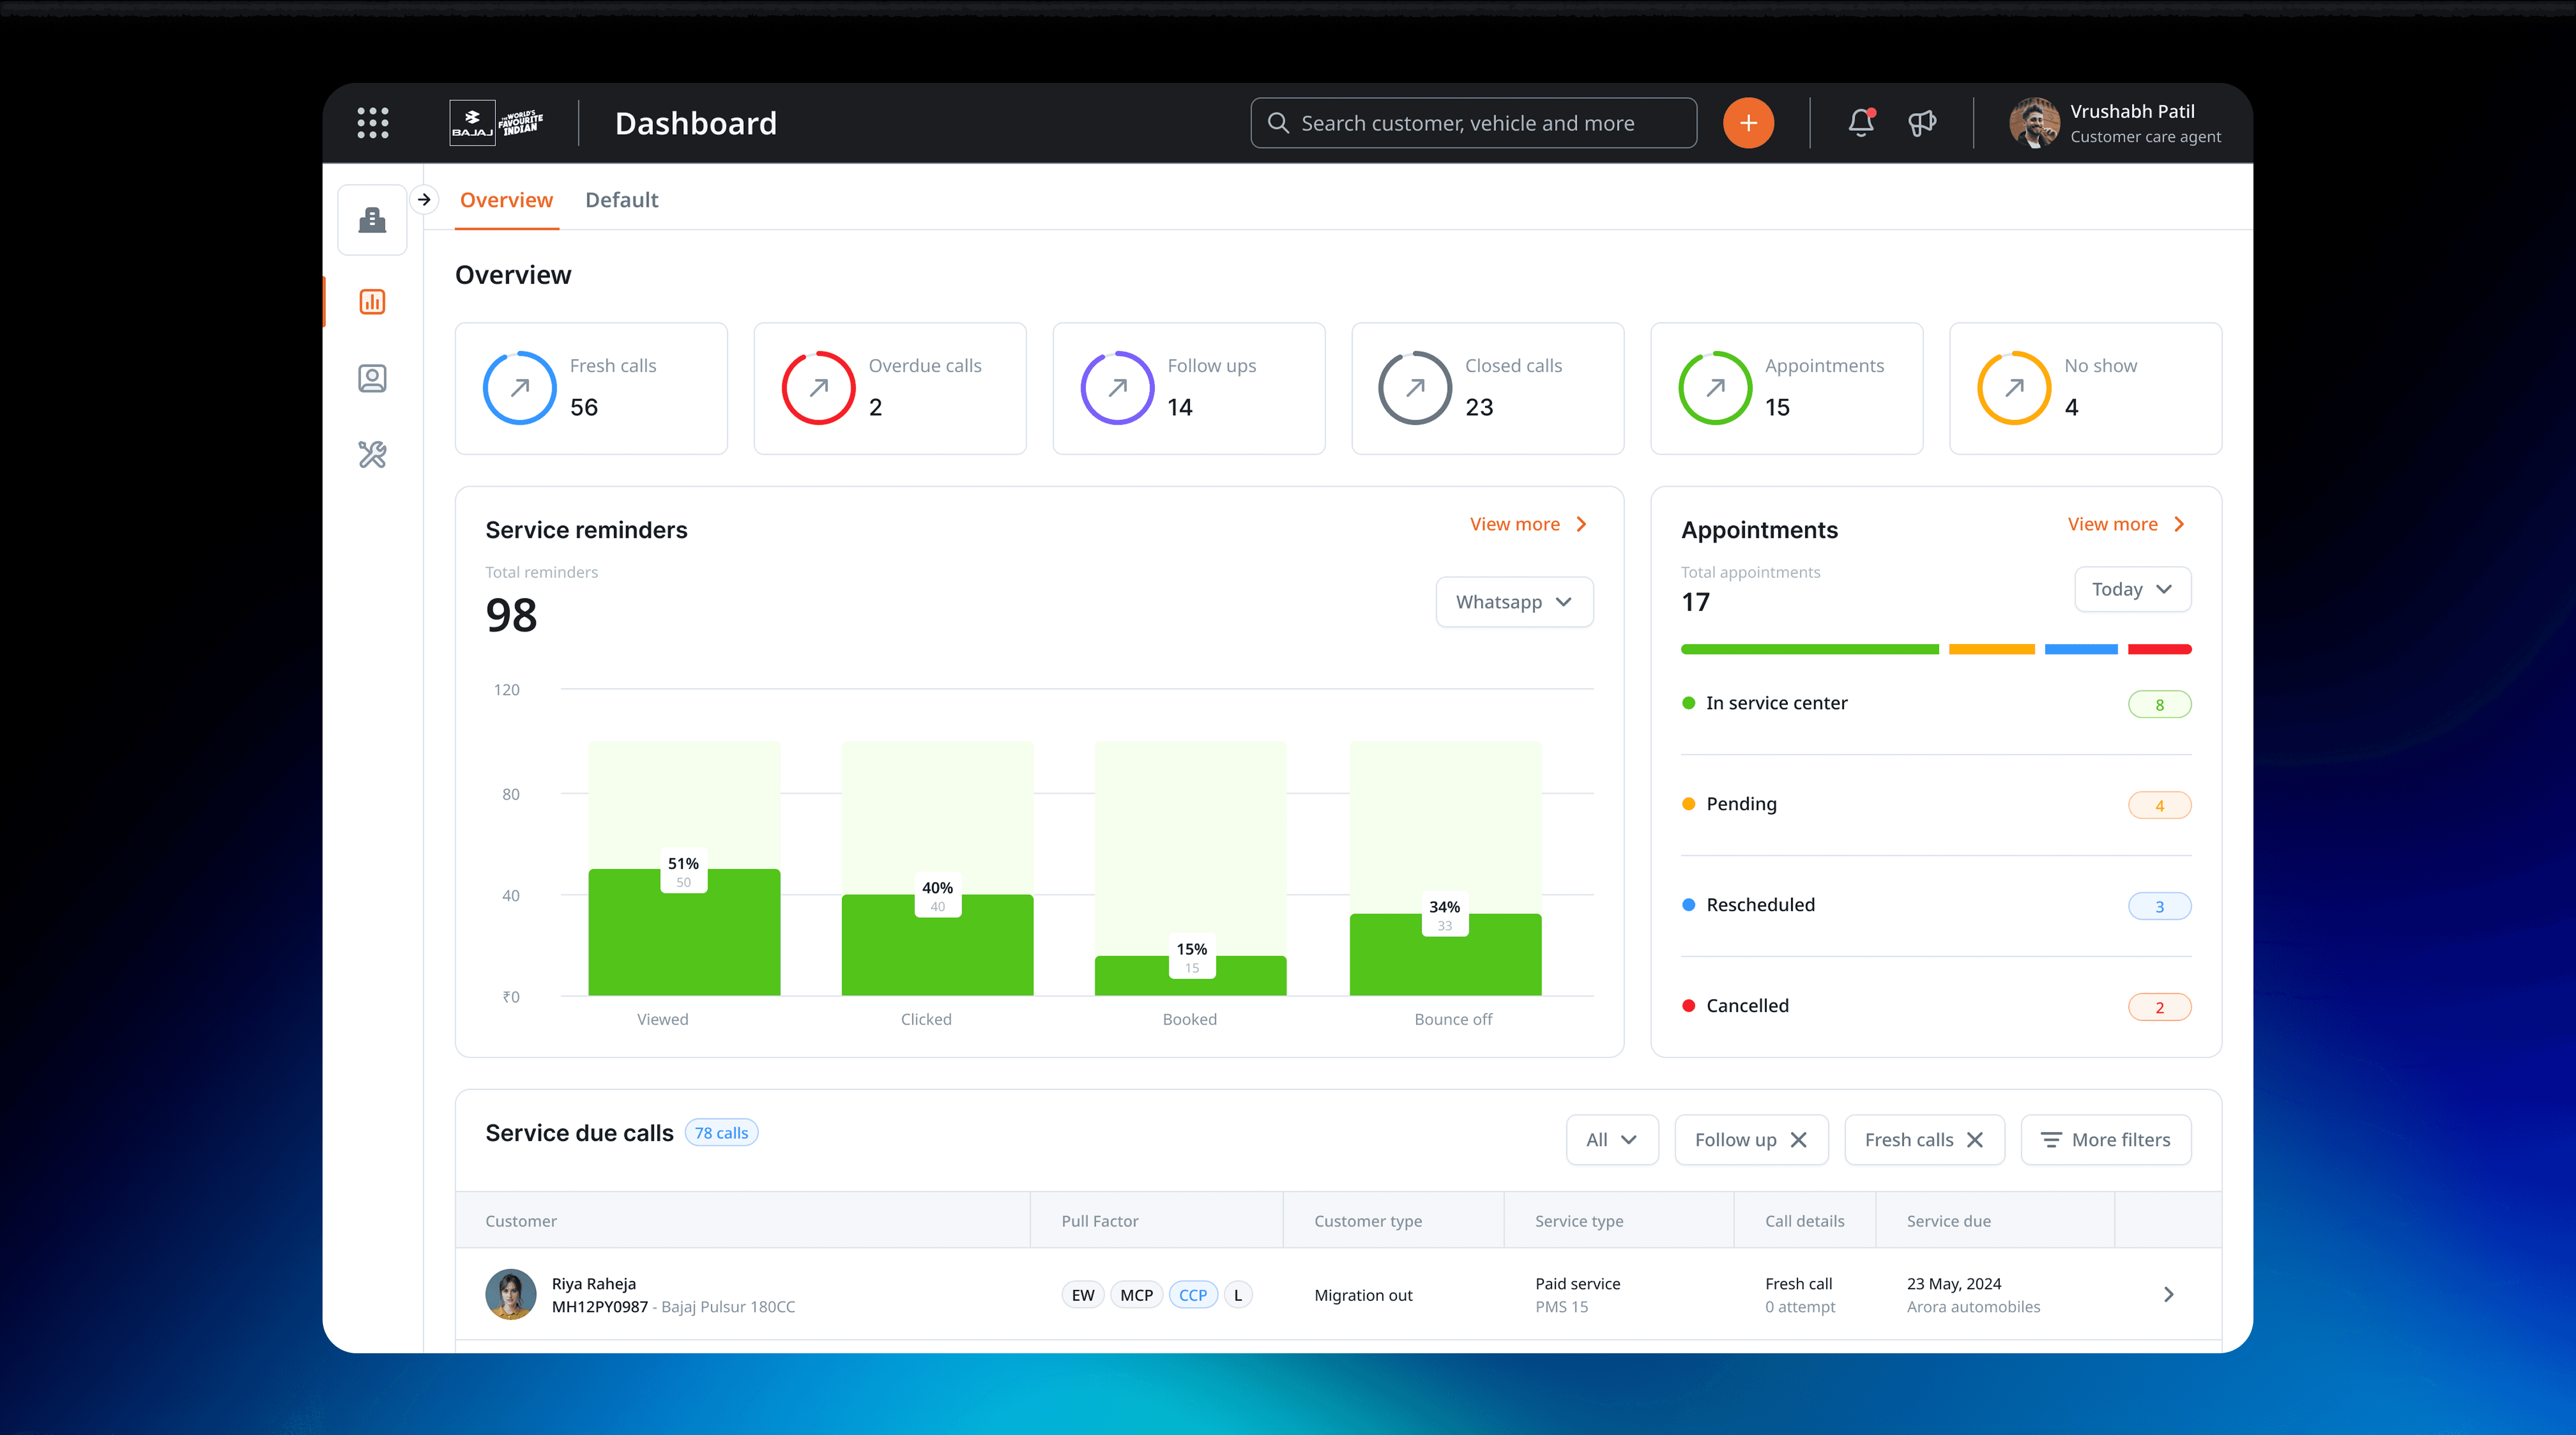Open the notifications bell

click(x=1860, y=122)
